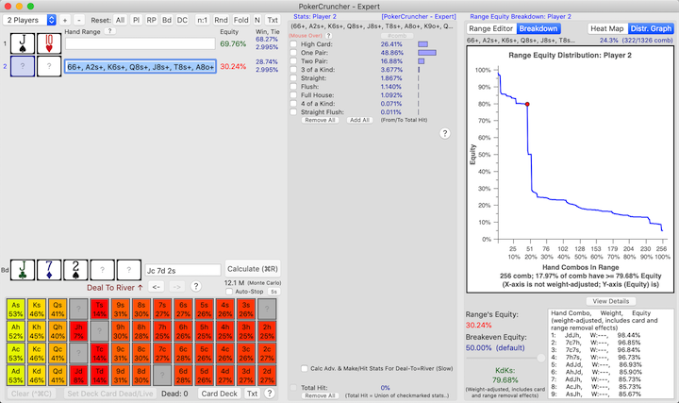Select the empty river card slot

tap(128, 270)
